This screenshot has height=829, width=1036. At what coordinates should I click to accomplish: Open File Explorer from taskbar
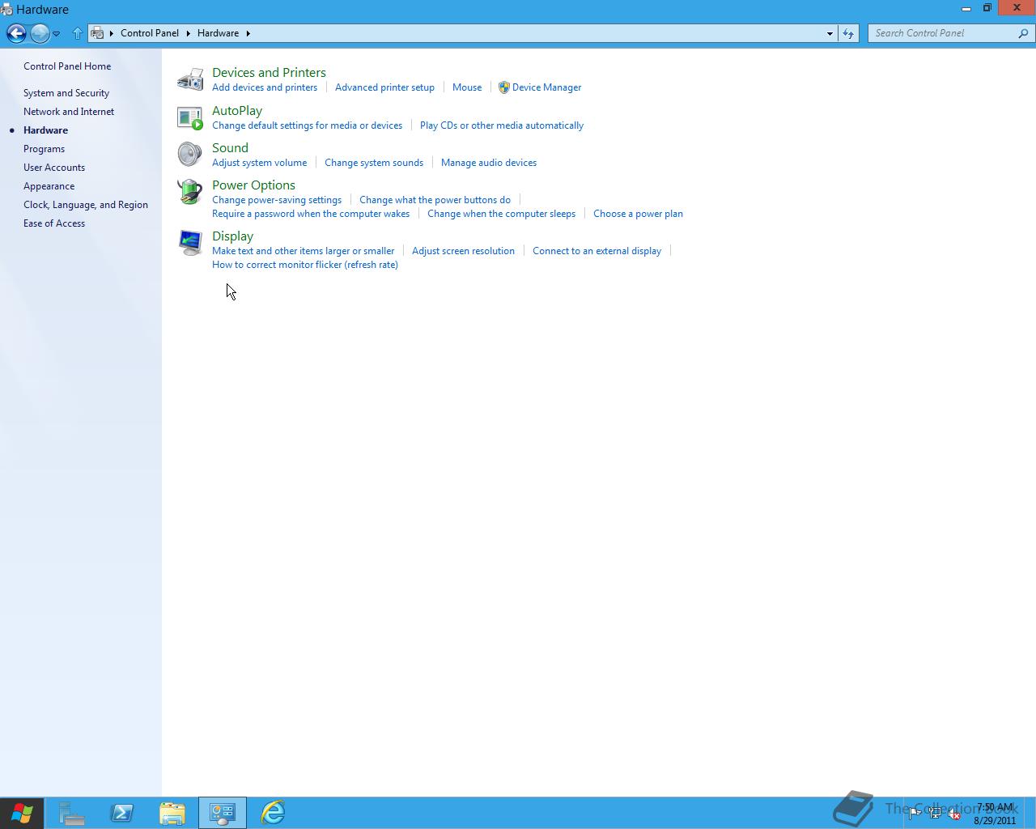(172, 813)
